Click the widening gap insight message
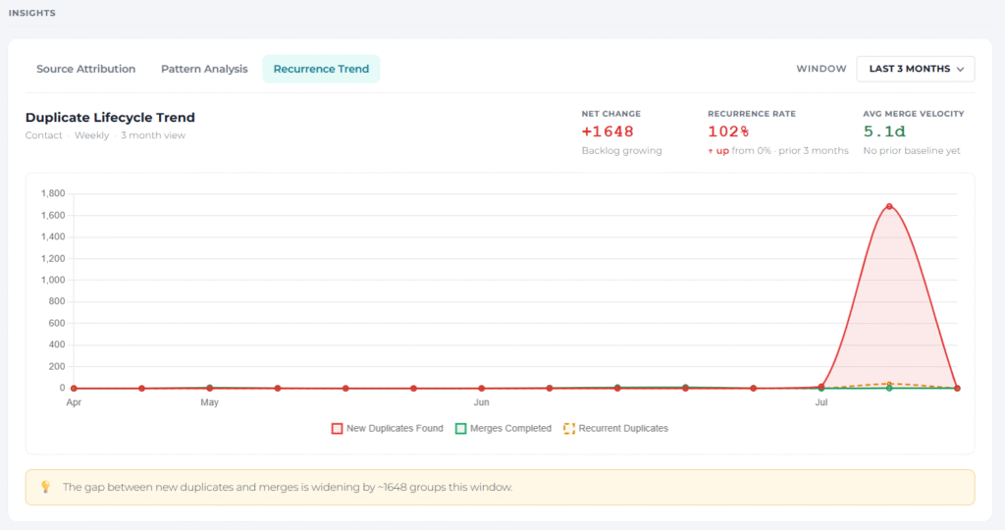 click(288, 487)
